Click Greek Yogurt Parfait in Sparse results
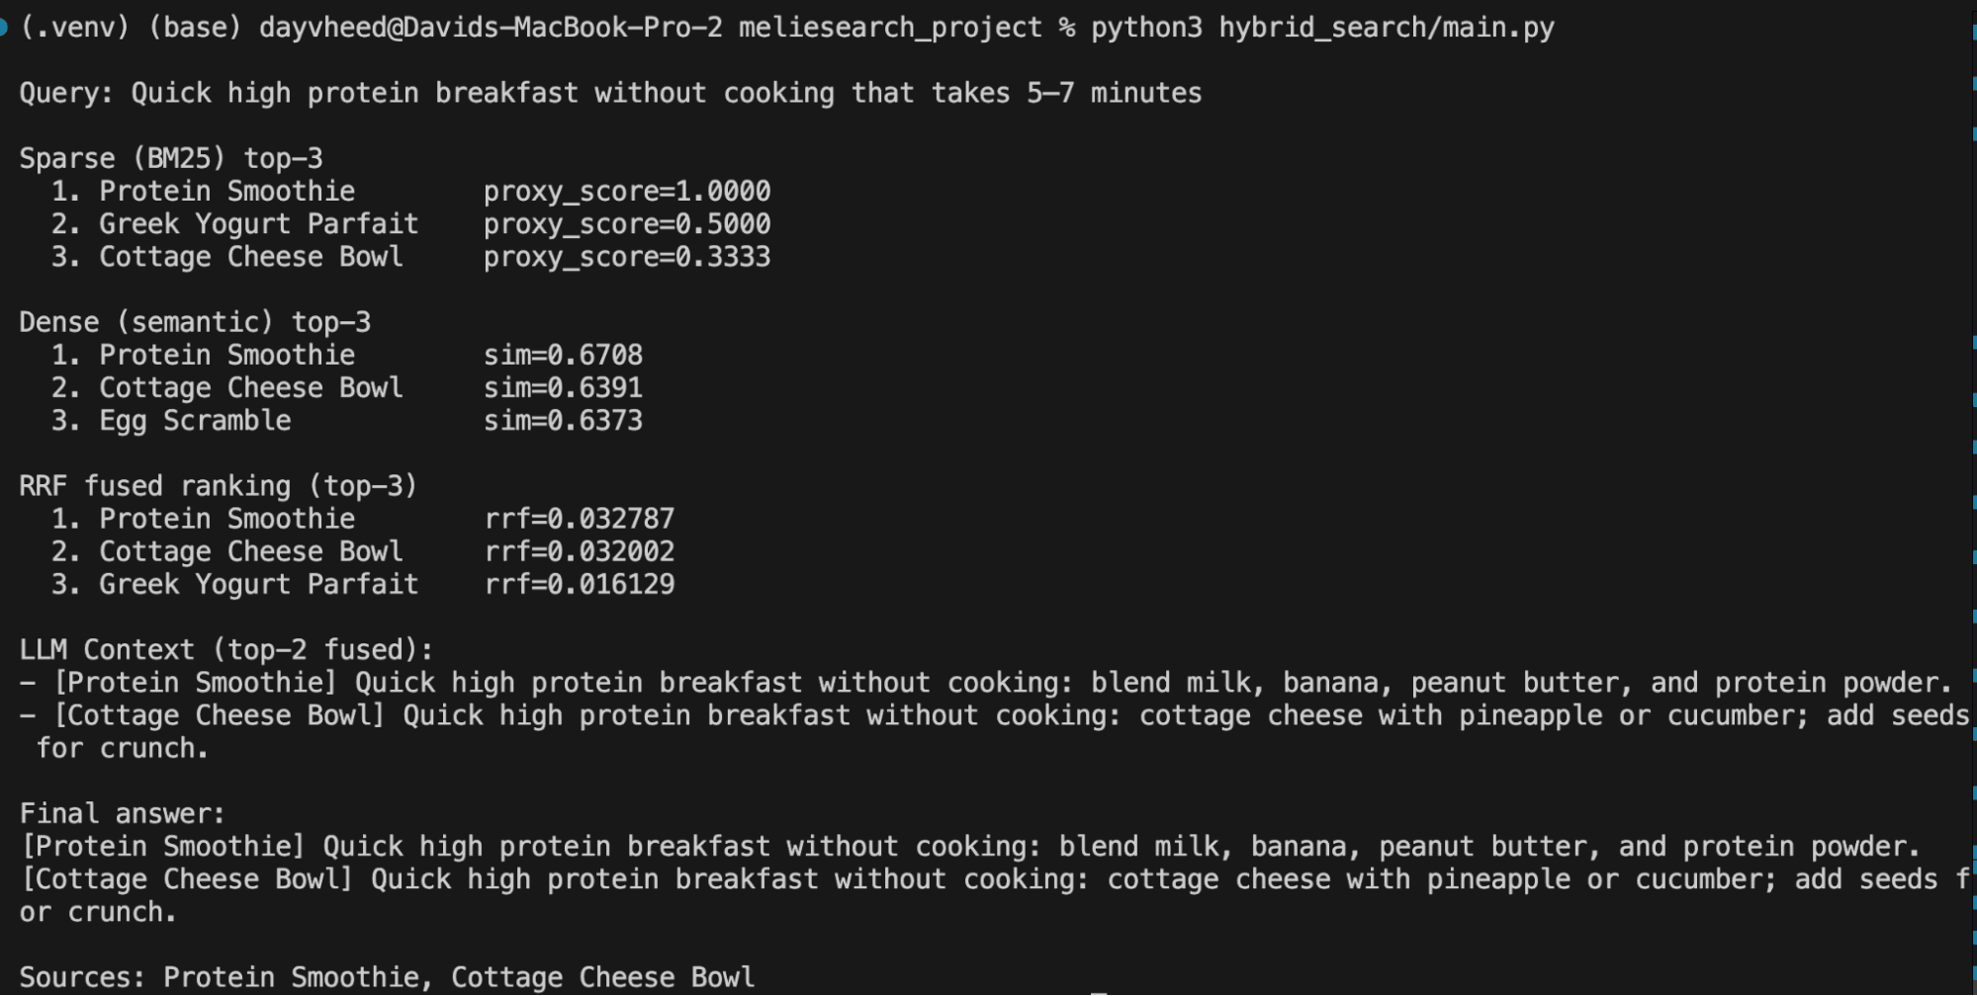The height and width of the screenshot is (996, 1977). click(x=258, y=224)
